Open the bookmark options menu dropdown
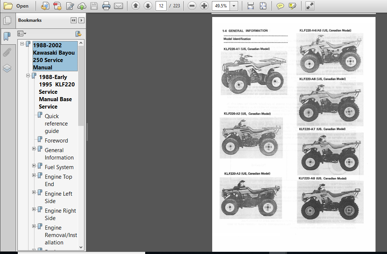Image resolution: width=387 pixels, height=254 pixels. [x=22, y=34]
